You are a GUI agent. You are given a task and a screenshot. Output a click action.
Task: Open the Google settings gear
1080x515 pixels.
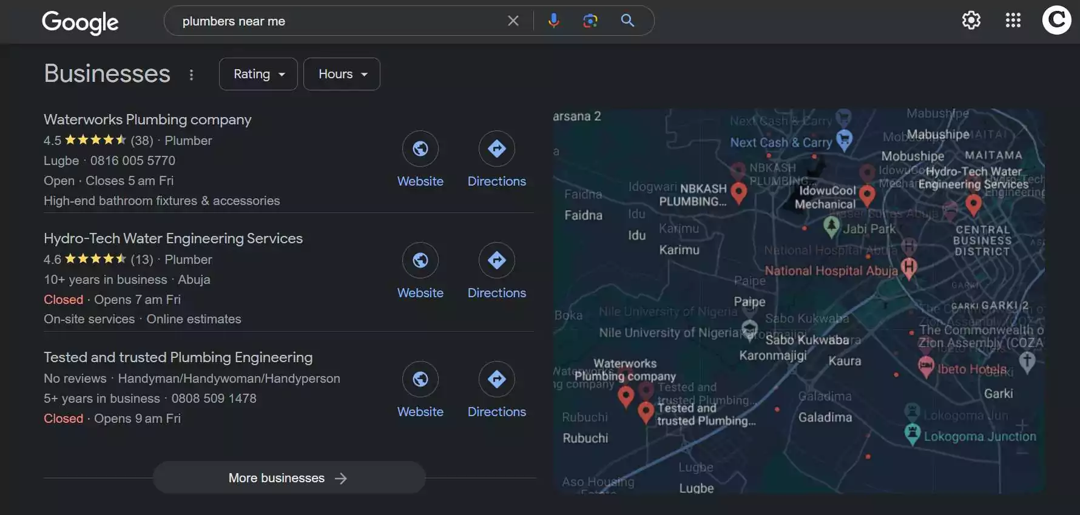(x=971, y=20)
